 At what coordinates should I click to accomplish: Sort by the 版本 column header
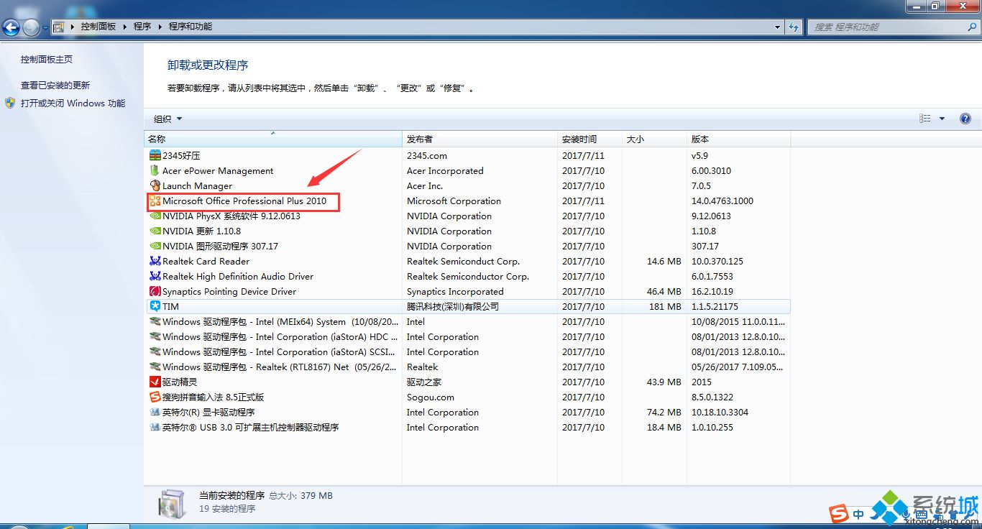point(738,139)
